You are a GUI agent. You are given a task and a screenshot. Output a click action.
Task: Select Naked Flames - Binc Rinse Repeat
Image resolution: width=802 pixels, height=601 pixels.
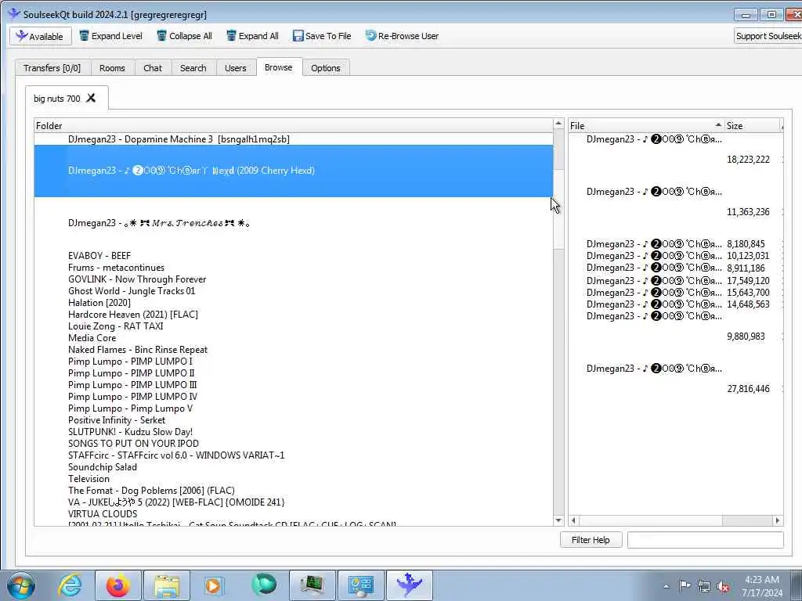pos(138,350)
